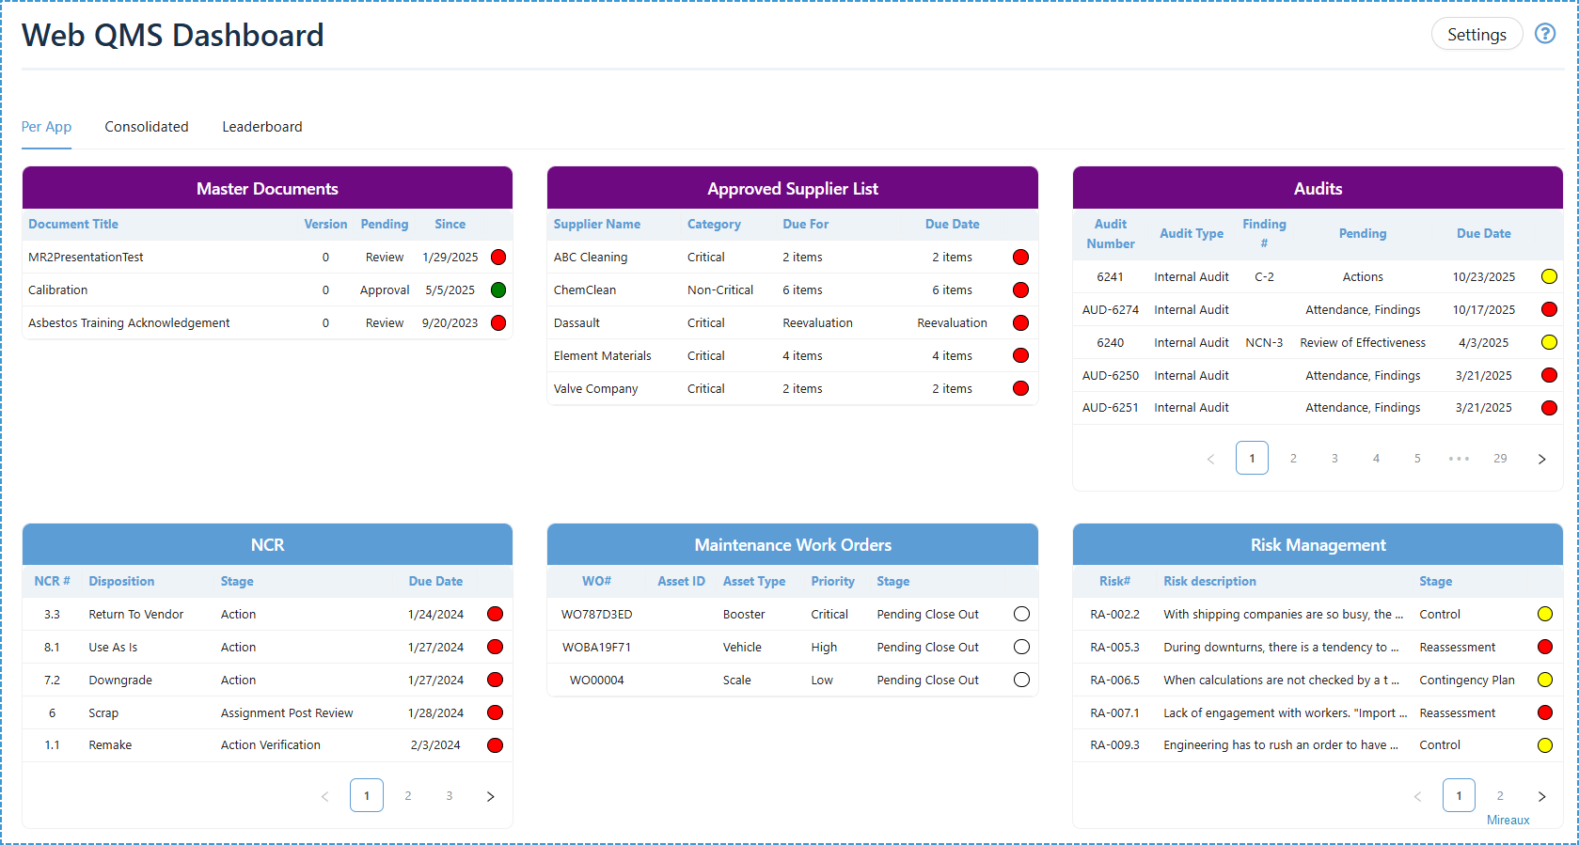Open the help question mark icon
1579x845 pixels.
tap(1544, 34)
